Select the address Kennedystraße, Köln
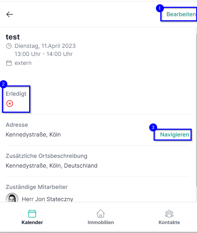The image size is (197, 233). [33, 135]
